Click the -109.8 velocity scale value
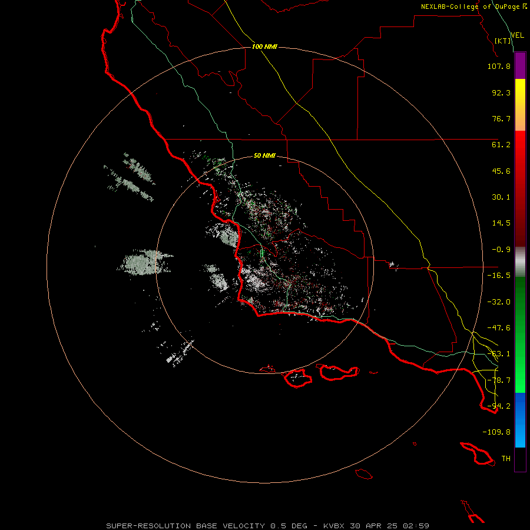 tap(496, 432)
